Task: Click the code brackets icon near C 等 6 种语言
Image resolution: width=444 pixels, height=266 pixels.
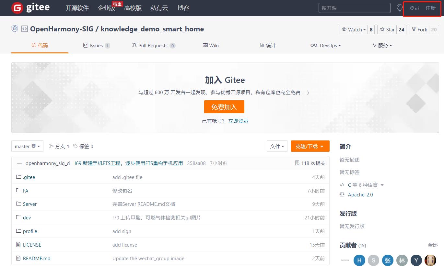Action: pyautogui.click(x=342, y=185)
